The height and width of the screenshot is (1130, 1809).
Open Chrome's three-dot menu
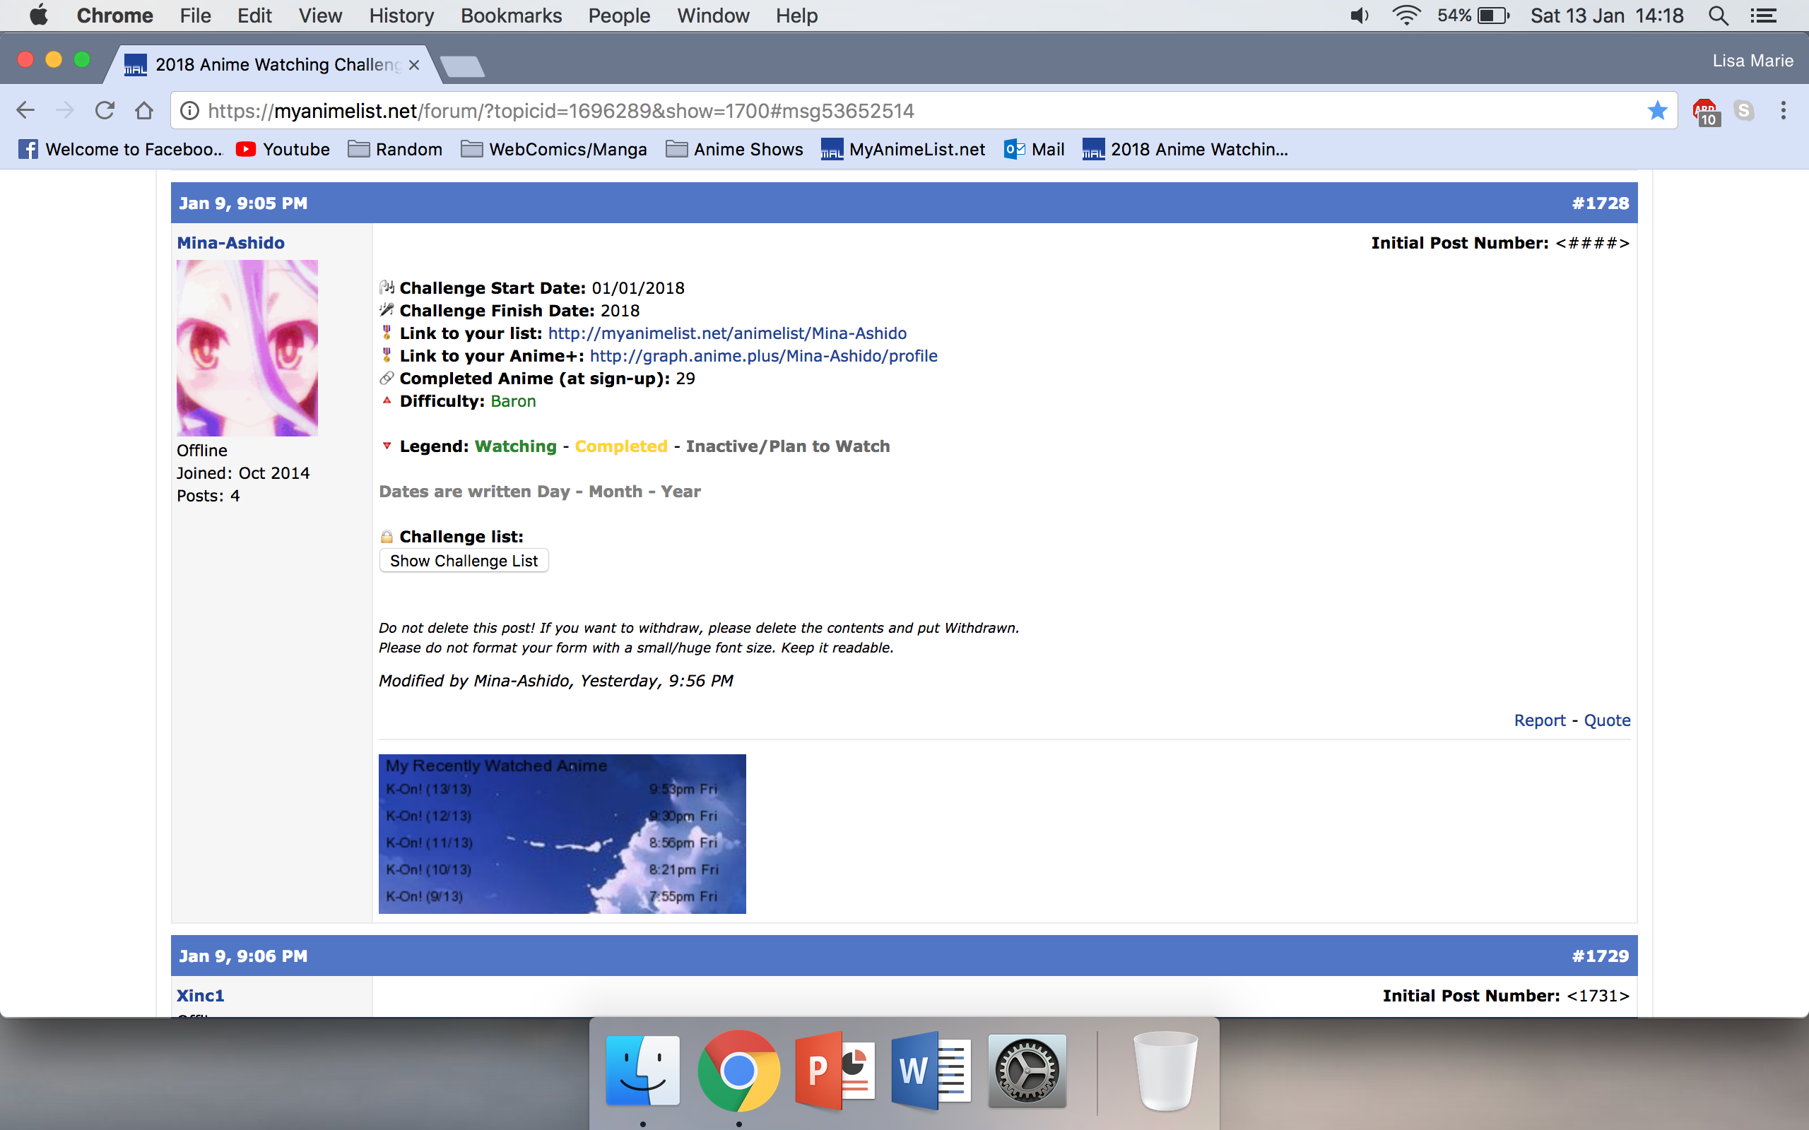tap(1784, 111)
